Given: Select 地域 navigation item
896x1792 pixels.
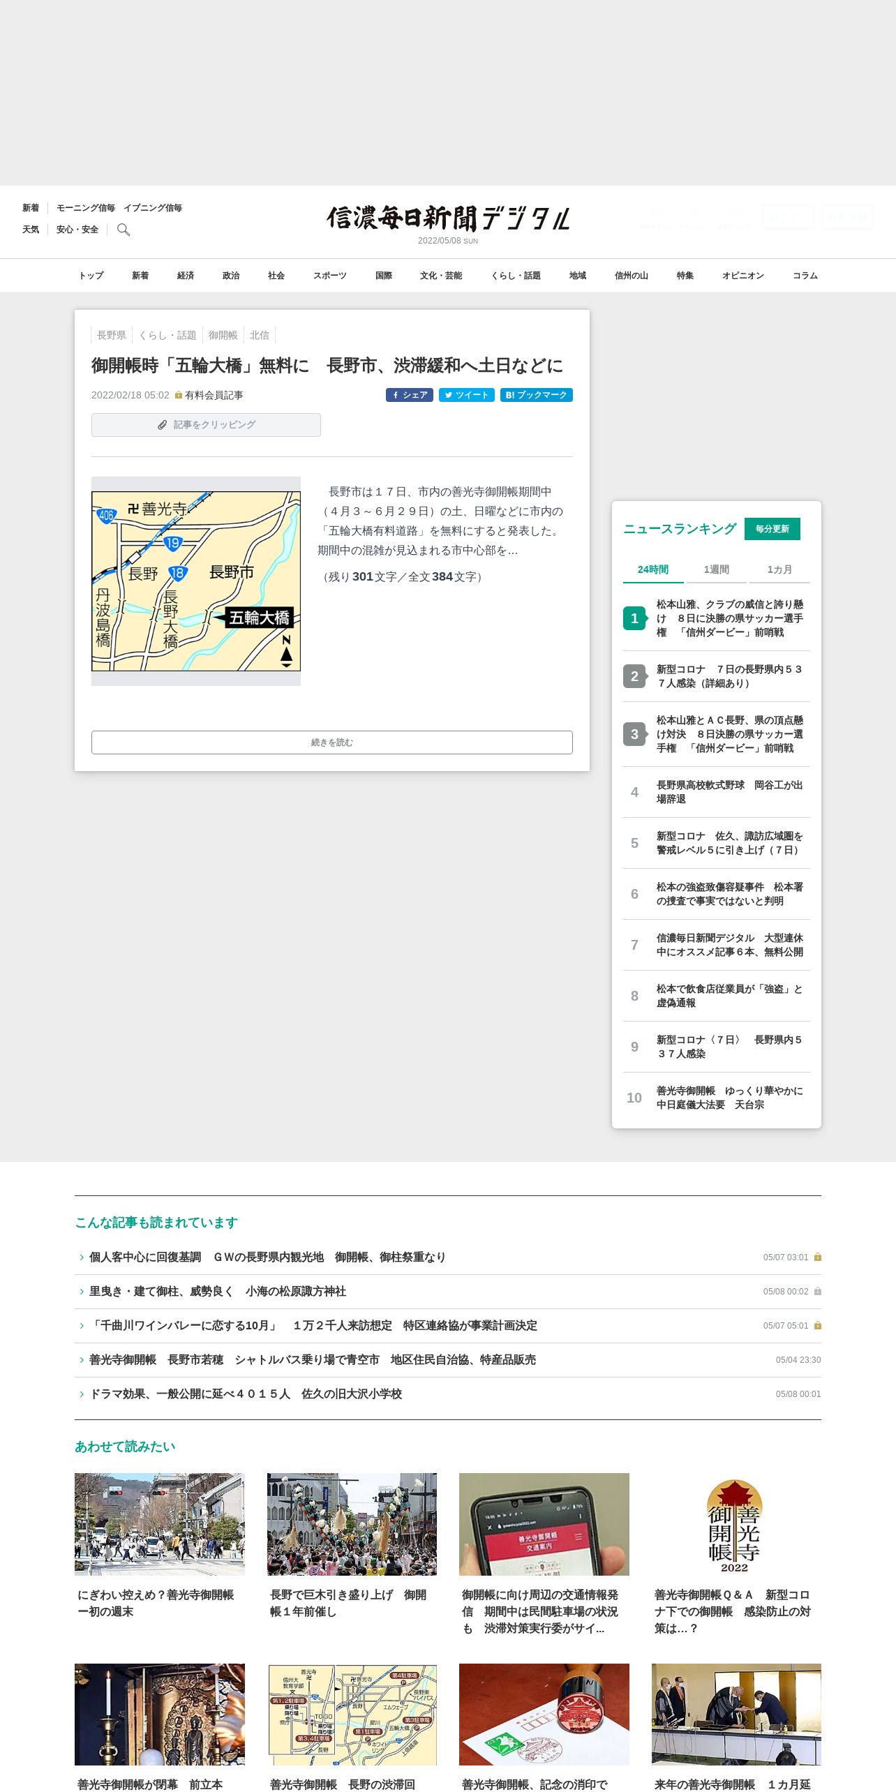Looking at the screenshot, I should (x=578, y=276).
